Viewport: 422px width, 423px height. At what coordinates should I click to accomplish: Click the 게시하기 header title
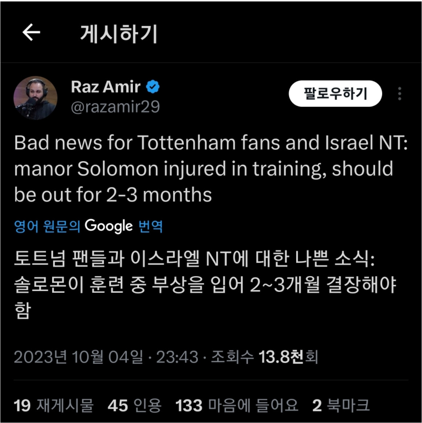click(x=119, y=33)
